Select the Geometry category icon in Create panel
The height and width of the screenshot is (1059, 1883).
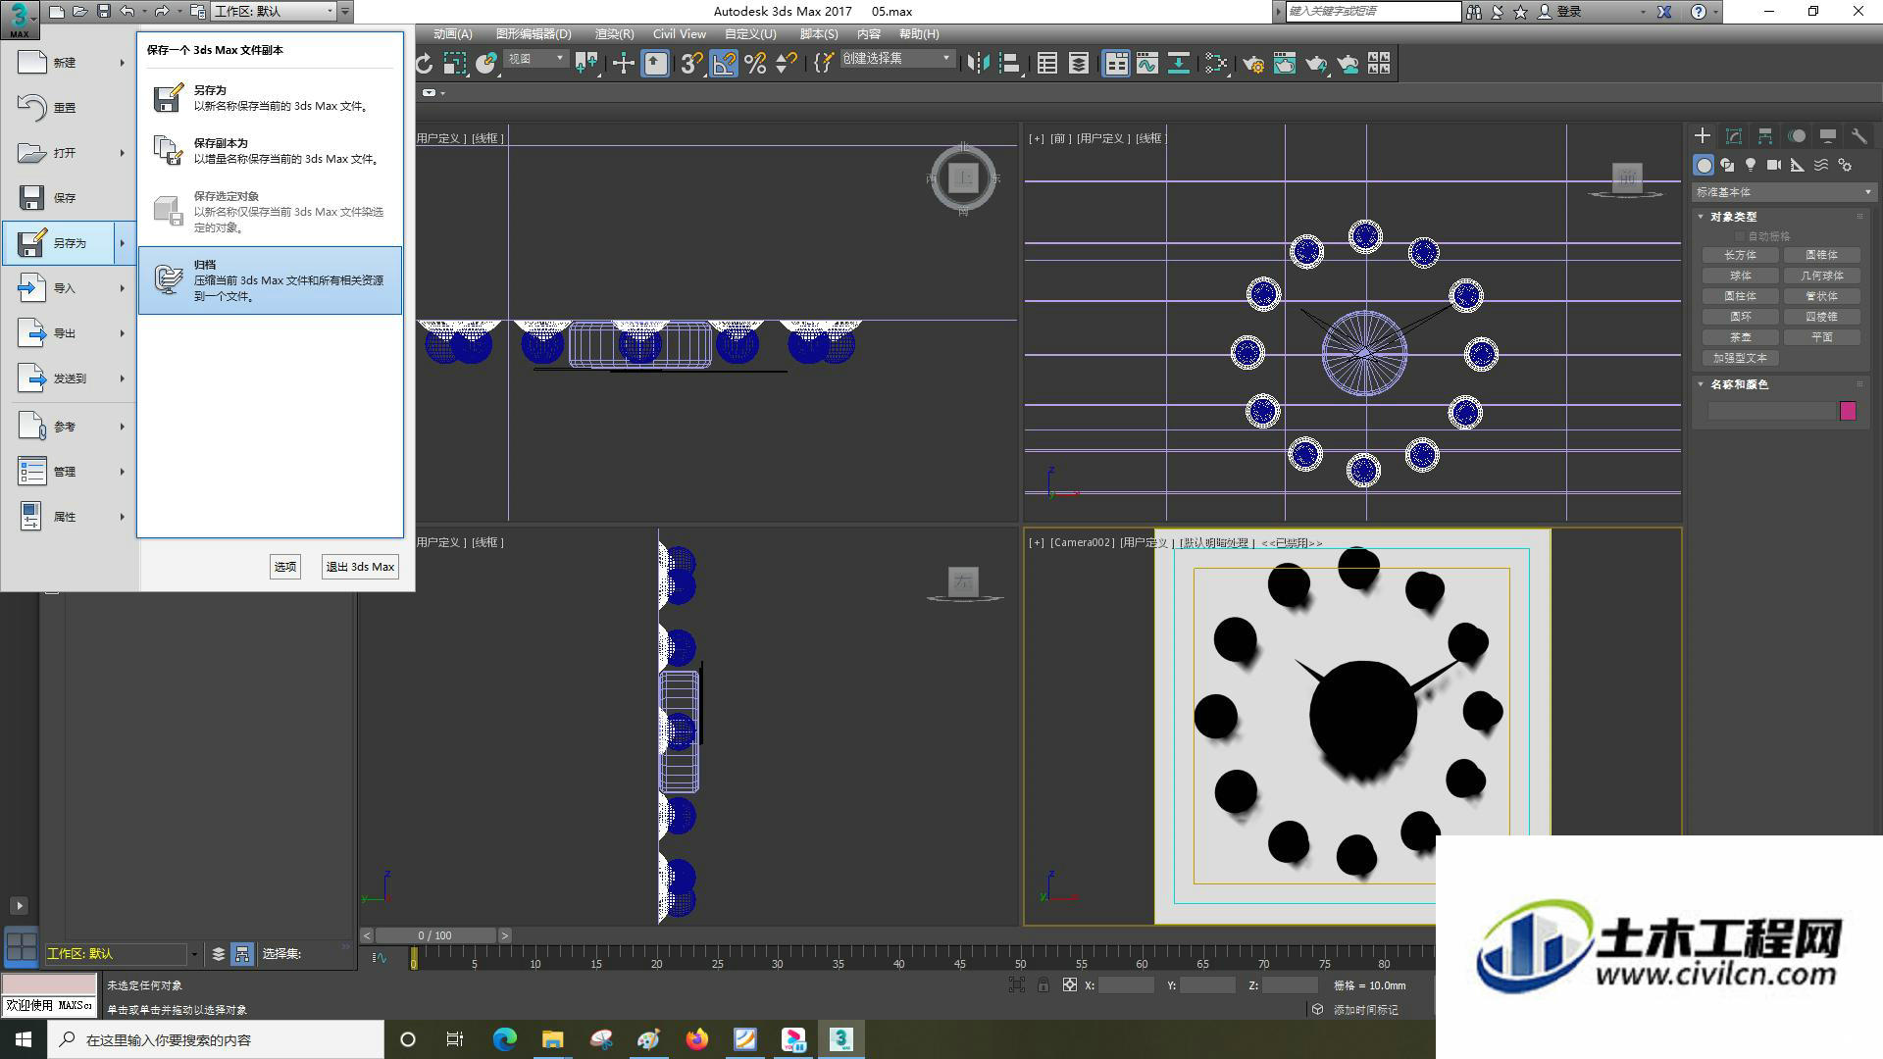click(x=1704, y=166)
